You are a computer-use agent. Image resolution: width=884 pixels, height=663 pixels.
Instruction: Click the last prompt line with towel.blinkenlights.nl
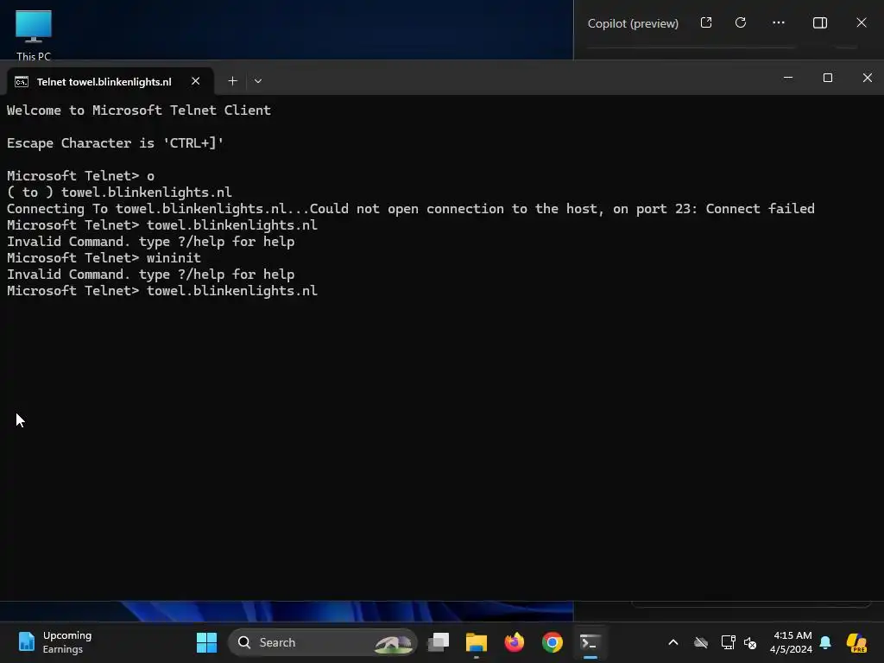tap(162, 290)
